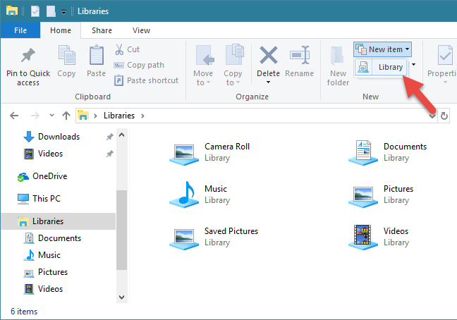This screenshot has width=457, height=320.
Task: Select Documents under Libraries tree
Action: point(52,238)
